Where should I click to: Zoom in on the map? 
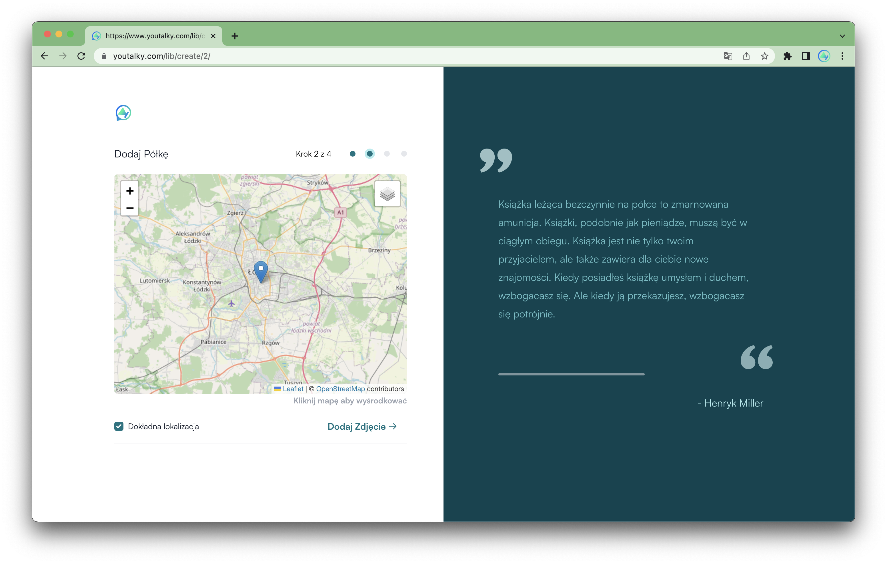coord(130,191)
